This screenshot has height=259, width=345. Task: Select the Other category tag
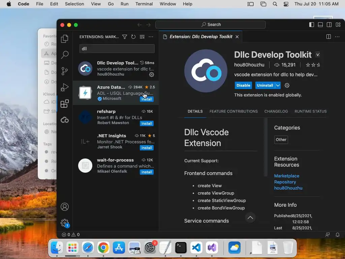[x=281, y=140]
